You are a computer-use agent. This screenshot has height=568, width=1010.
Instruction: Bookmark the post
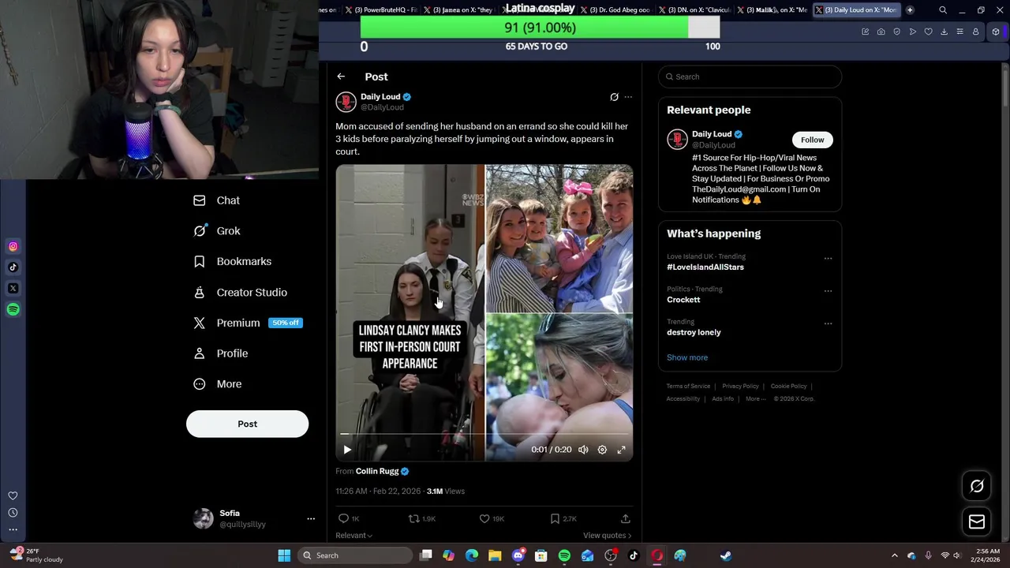(x=555, y=518)
